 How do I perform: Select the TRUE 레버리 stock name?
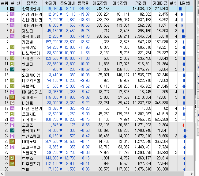point(32,25)
